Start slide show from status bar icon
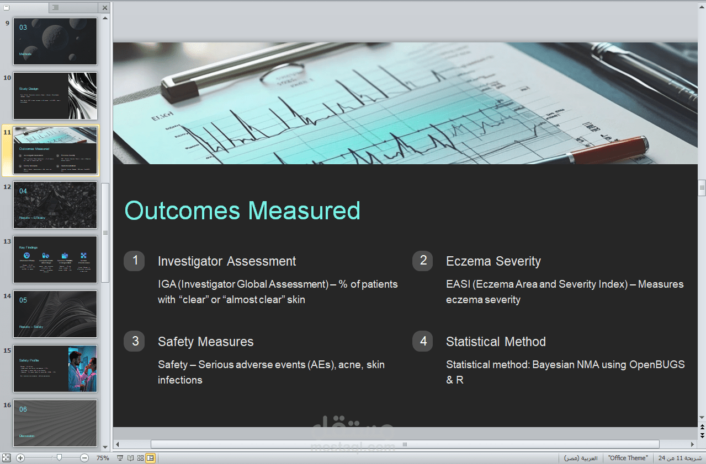706x464 pixels. 120,458
